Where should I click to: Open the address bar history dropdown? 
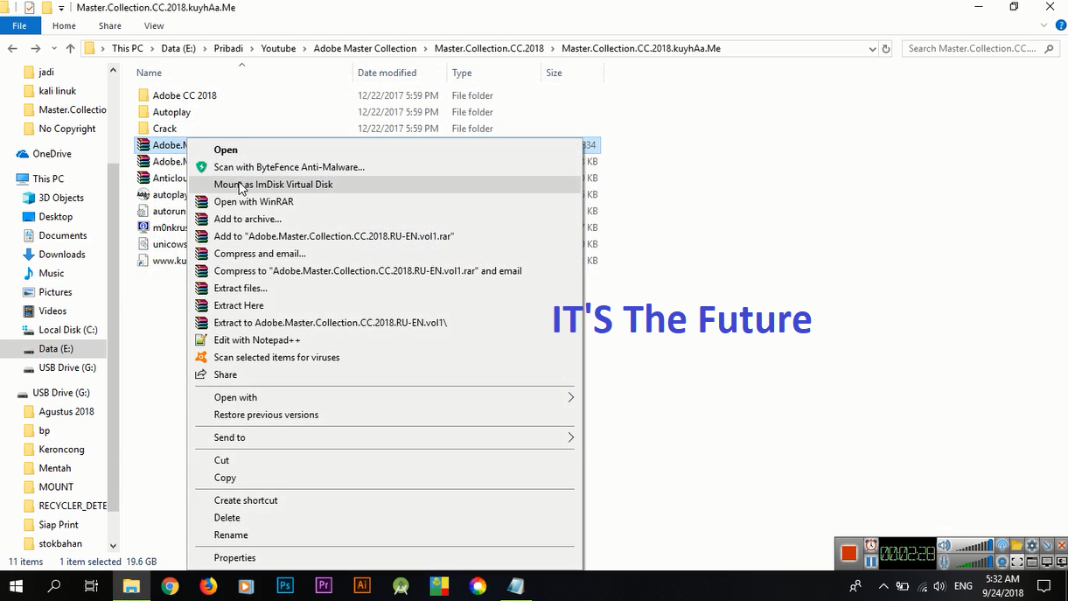pos(872,48)
